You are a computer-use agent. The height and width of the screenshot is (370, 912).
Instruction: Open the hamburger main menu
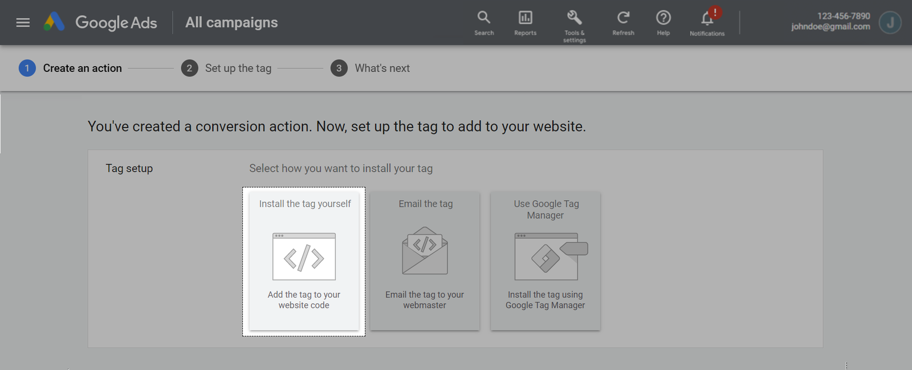pyautogui.click(x=23, y=23)
